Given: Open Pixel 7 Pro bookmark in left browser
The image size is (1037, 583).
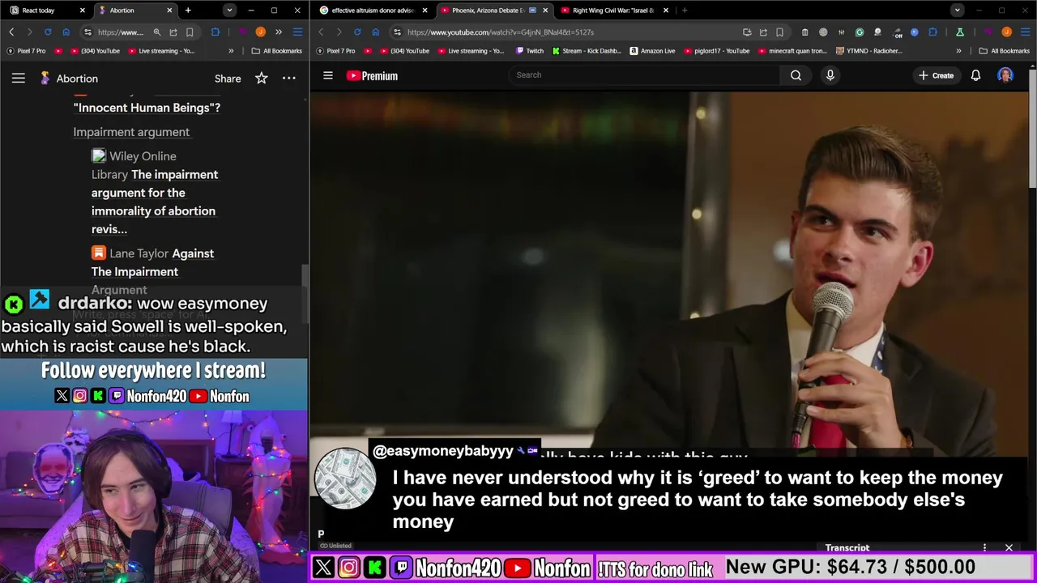Looking at the screenshot, I should pyautogui.click(x=27, y=51).
